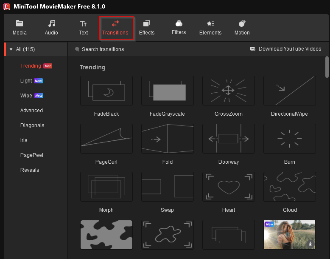Click the Doorway label text
The height and width of the screenshot is (259, 330).
tap(229, 162)
